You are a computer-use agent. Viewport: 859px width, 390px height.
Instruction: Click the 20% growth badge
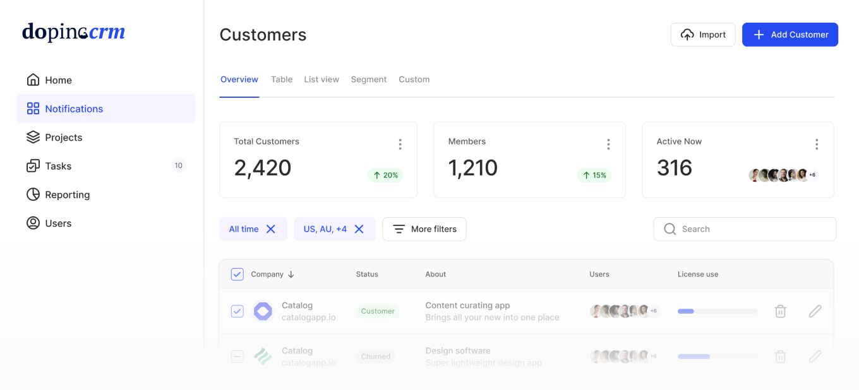click(385, 175)
